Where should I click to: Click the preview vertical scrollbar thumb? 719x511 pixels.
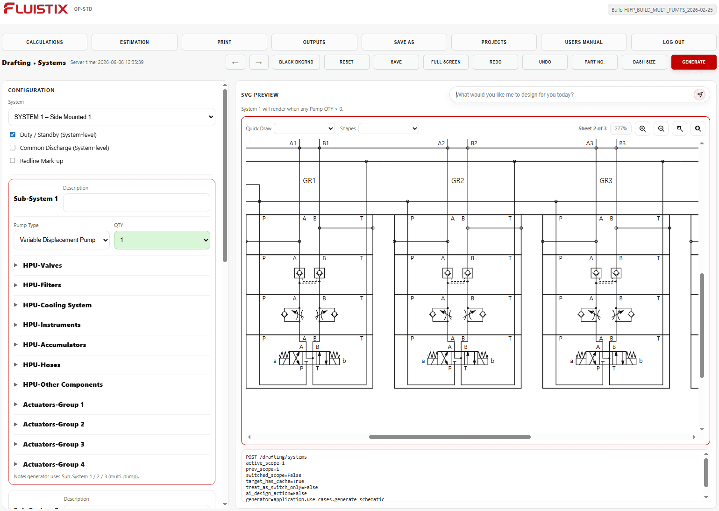pos(702,326)
